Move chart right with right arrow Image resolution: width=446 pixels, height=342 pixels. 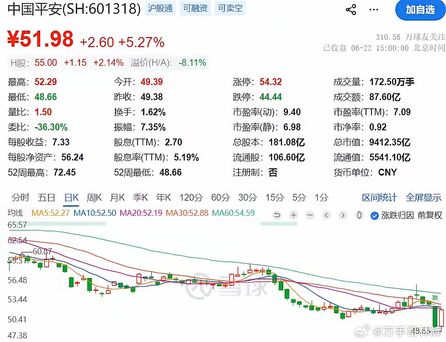pos(343,215)
